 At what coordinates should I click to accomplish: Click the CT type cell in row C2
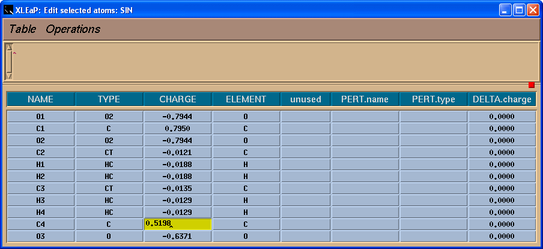coord(109,153)
